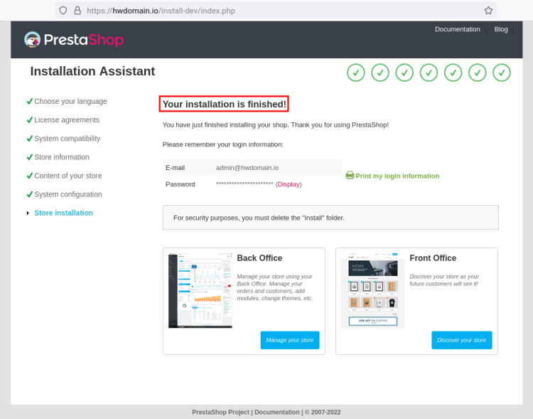The image size is (533, 419).
Task: Reveal password with the Display link
Action: (289, 184)
